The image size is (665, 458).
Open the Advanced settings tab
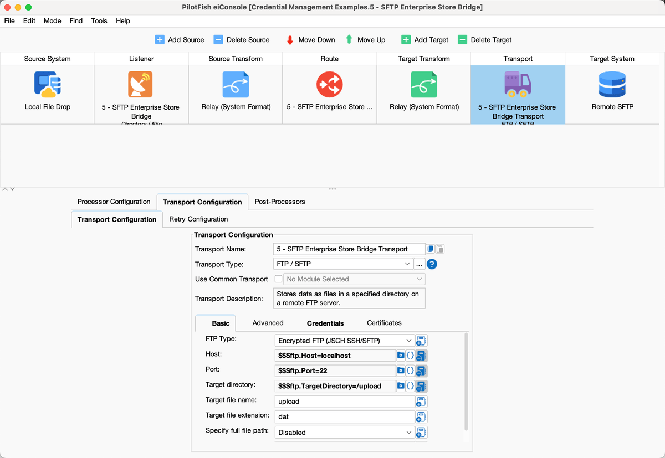pos(268,323)
